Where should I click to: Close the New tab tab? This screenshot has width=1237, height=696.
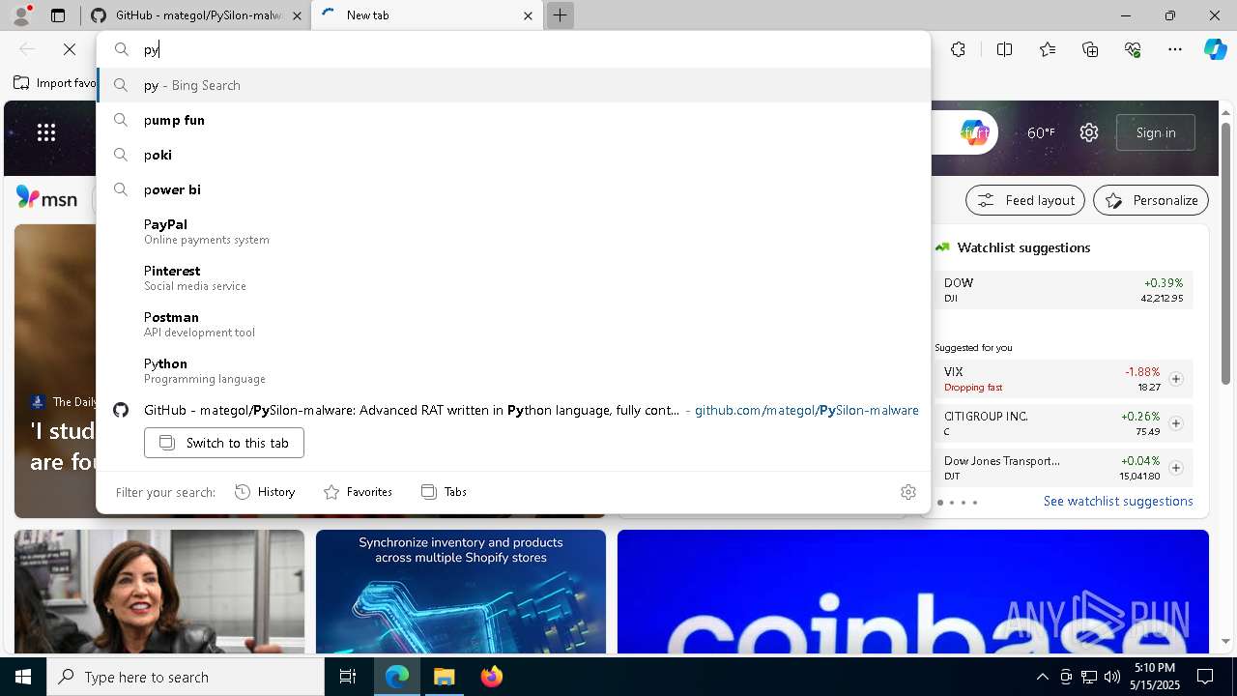pos(528,15)
